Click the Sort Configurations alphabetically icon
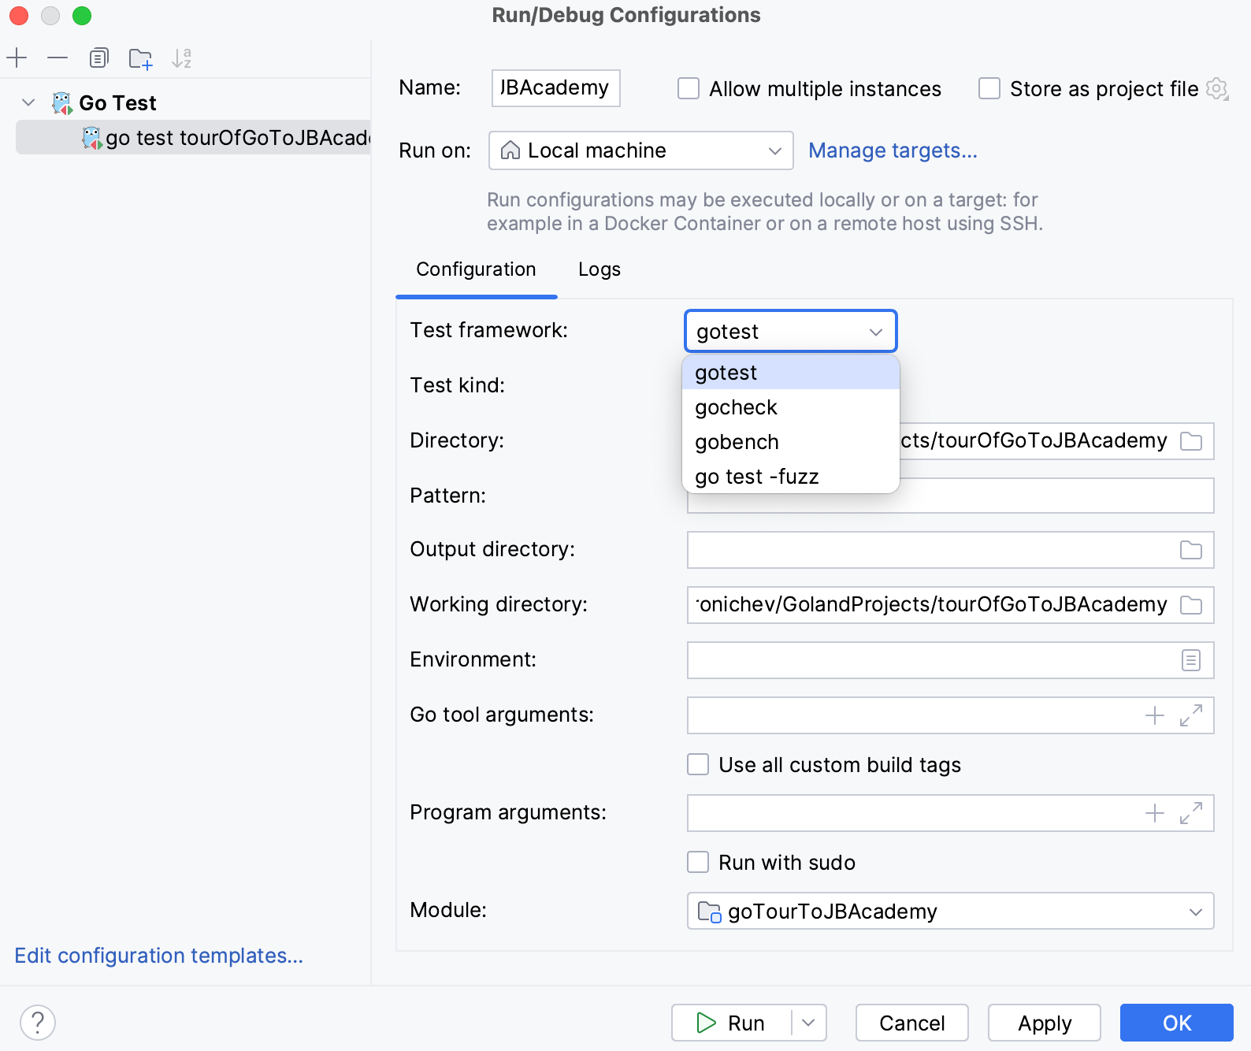This screenshot has width=1251, height=1051. [182, 58]
